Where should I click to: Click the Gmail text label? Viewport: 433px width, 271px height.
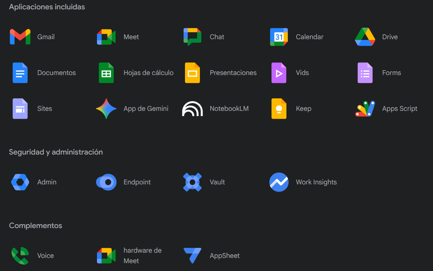pyautogui.click(x=46, y=37)
